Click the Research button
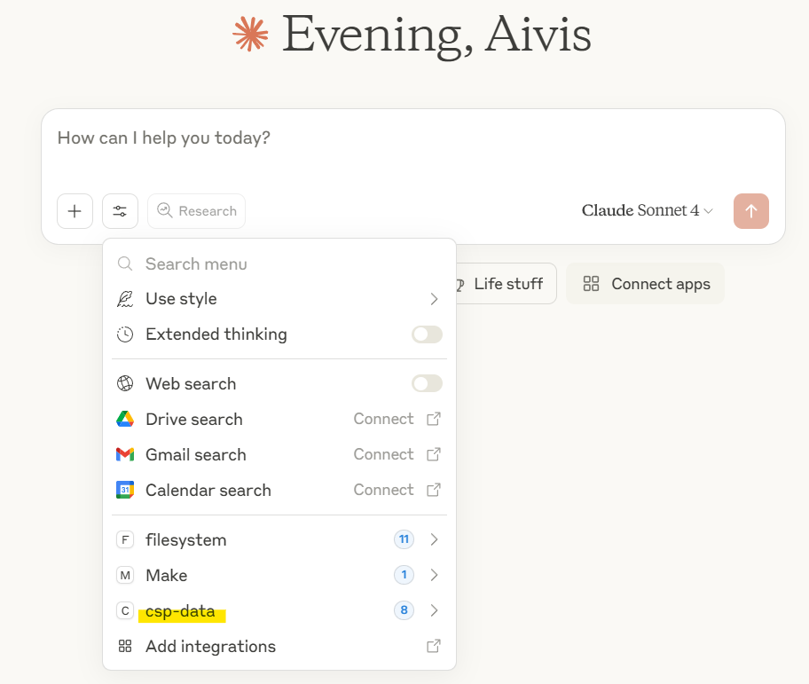Image resolution: width=809 pixels, height=684 pixels. (197, 211)
